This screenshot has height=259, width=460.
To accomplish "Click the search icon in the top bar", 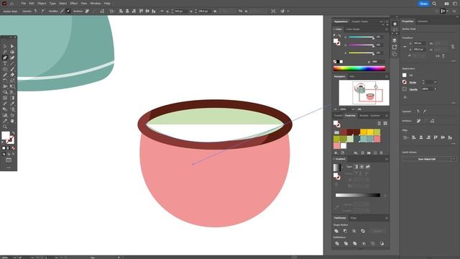I will click(x=434, y=4).
